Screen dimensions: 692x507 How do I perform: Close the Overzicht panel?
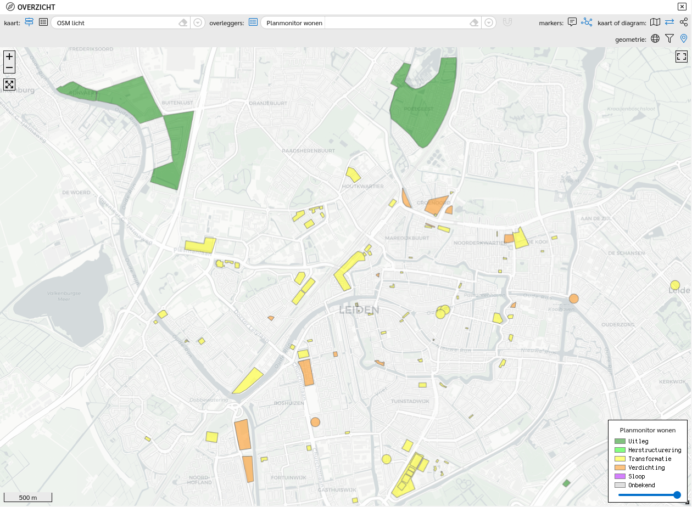tap(682, 7)
